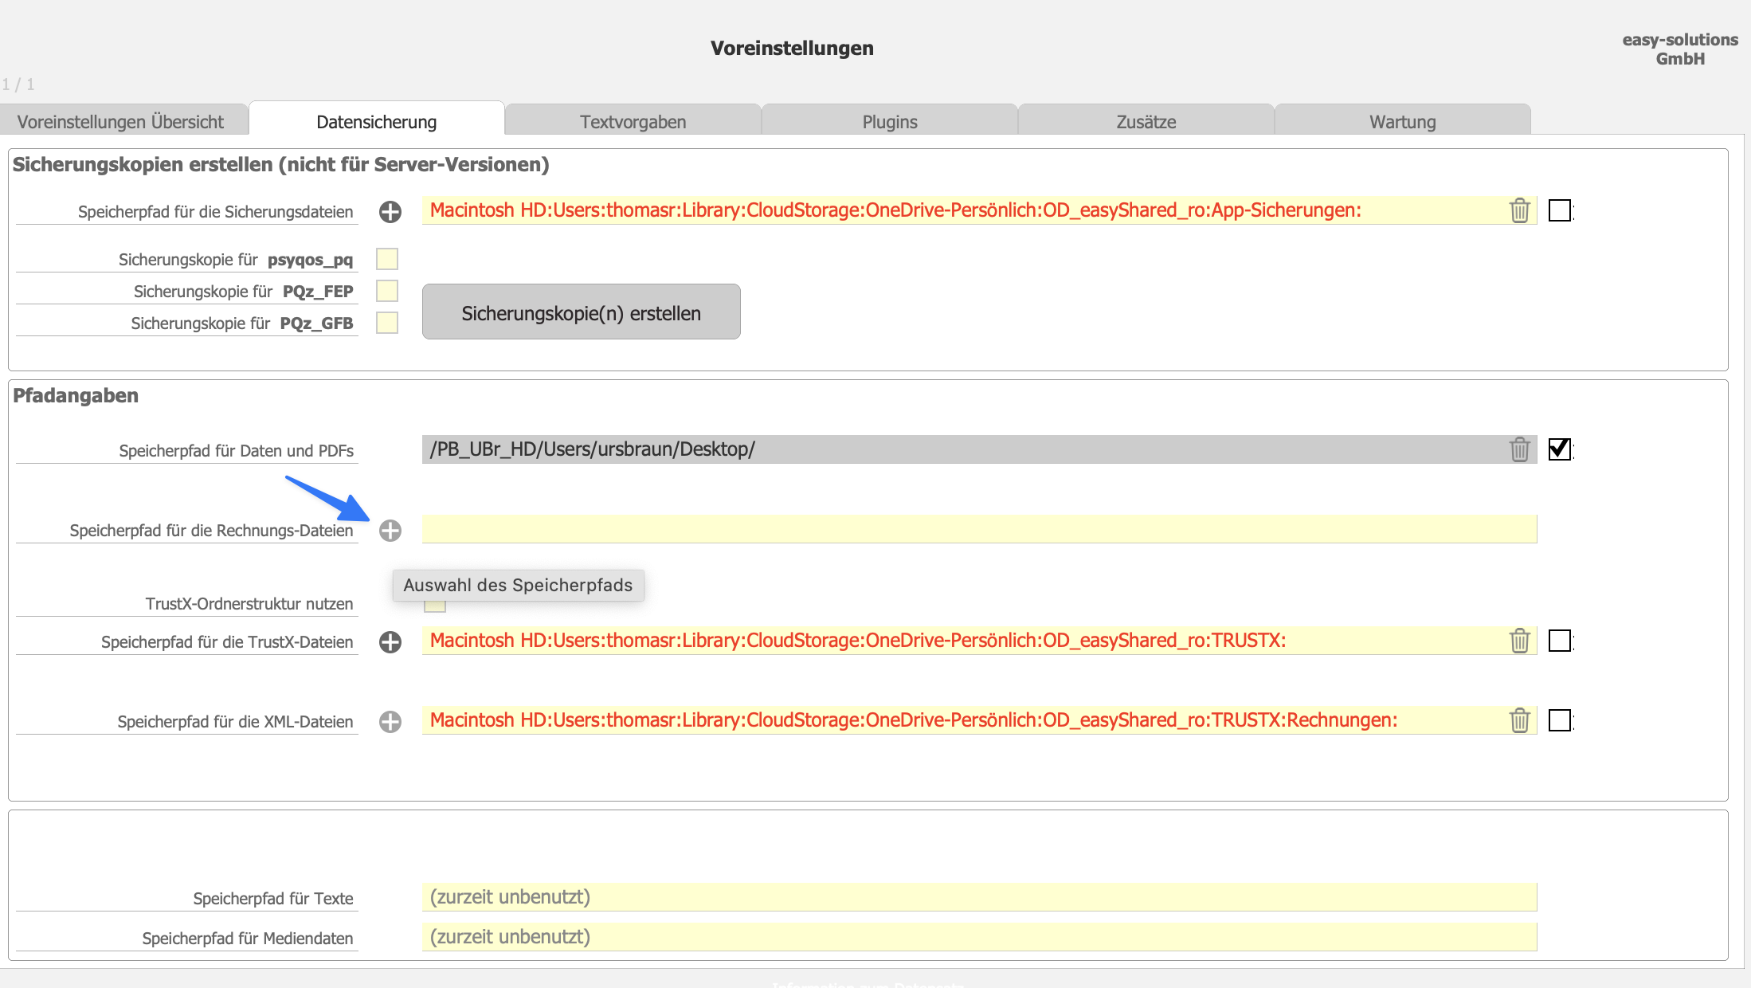Select the Datensicherung tab

pos(377,120)
